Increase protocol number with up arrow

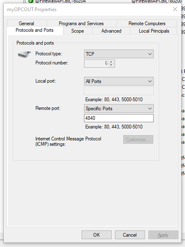[111, 62]
